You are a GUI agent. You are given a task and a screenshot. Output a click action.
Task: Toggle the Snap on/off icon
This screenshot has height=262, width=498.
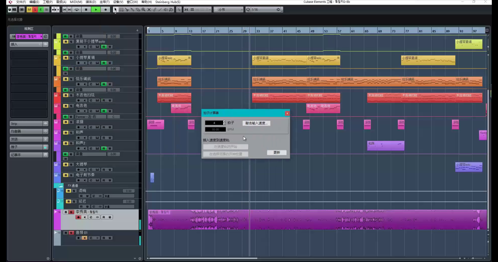tap(186, 10)
